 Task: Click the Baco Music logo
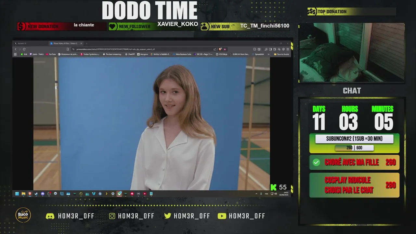[23, 215]
